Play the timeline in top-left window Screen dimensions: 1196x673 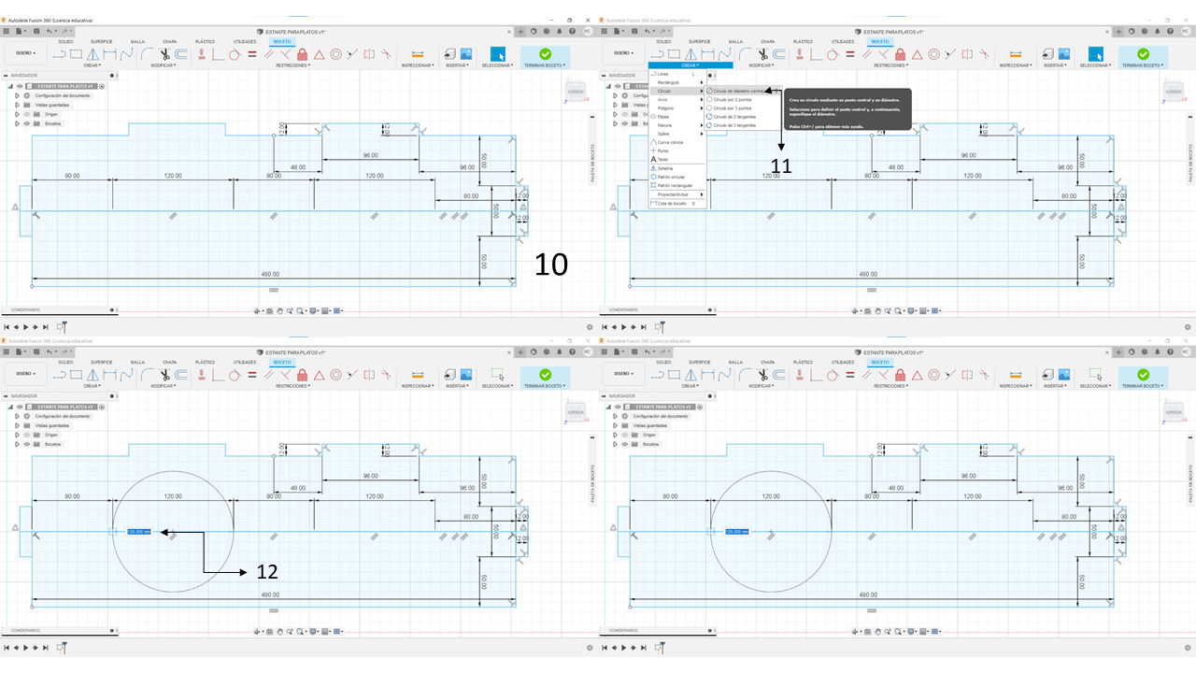[25, 327]
